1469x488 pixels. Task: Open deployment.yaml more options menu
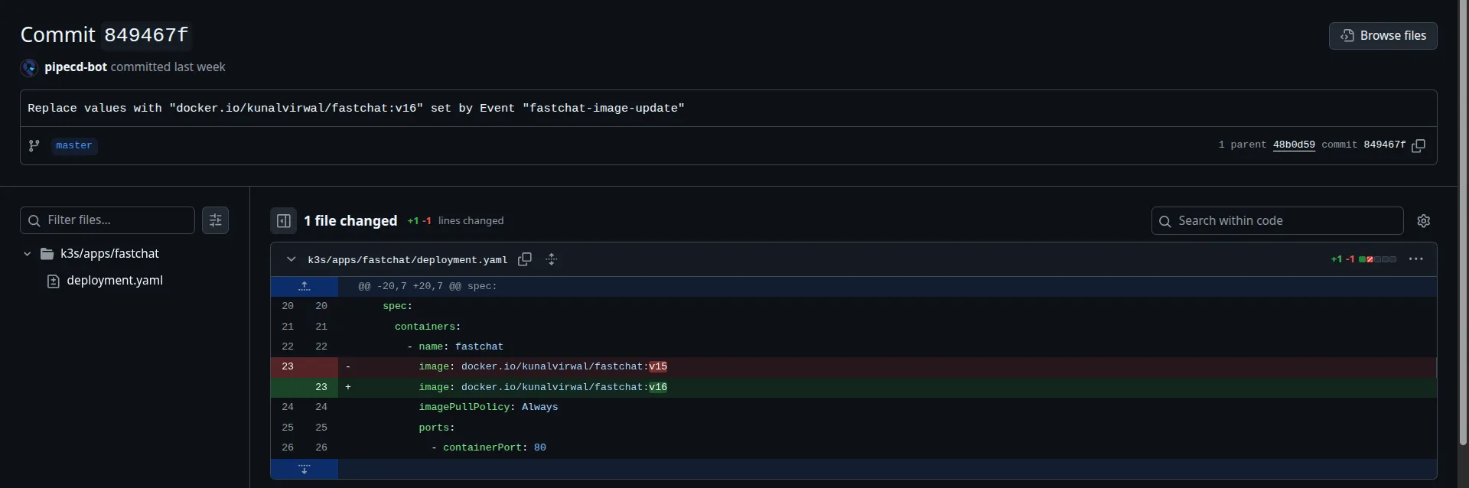pyautogui.click(x=1416, y=259)
